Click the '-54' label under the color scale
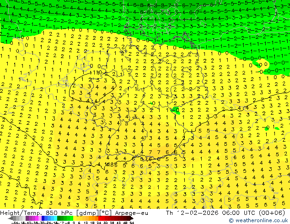 click(15, 223)
